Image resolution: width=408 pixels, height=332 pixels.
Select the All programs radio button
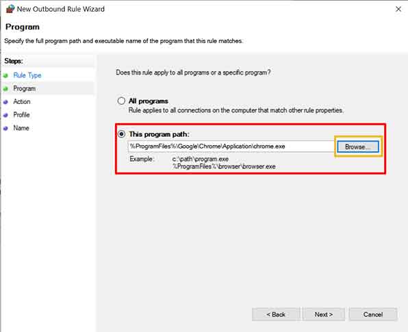[x=121, y=101]
